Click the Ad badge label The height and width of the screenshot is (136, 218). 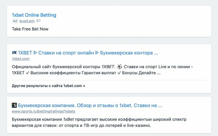(x=15, y=21)
